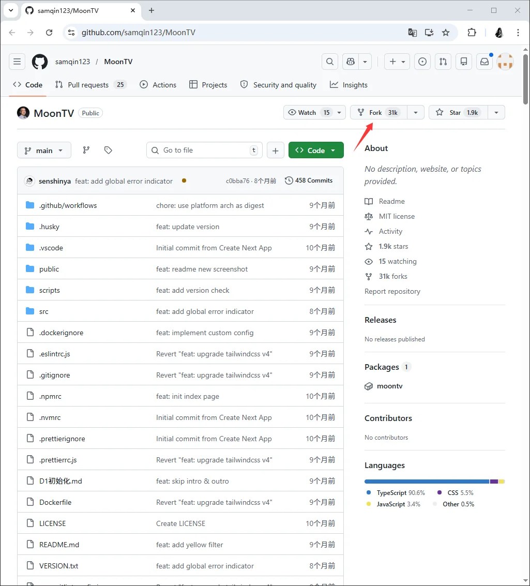This screenshot has width=530, height=586.
Task: Open the hamburger navigation menu
Action: 17,62
